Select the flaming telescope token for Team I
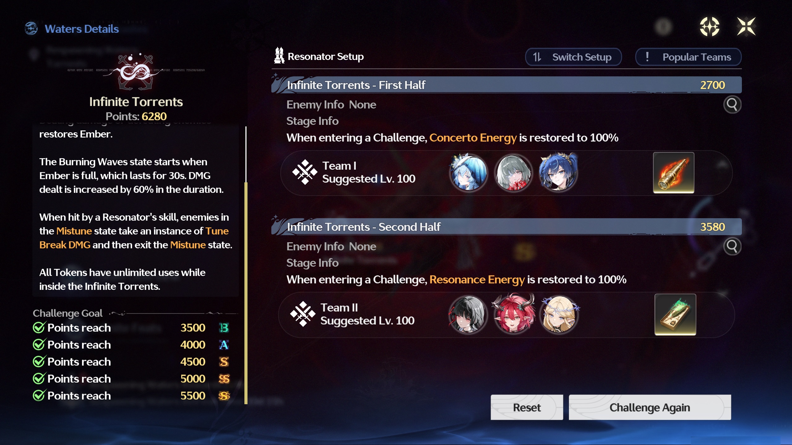Image resolution: width=792 pixels, height=445 pixels. pyautogui.click(x=674, y=173)
